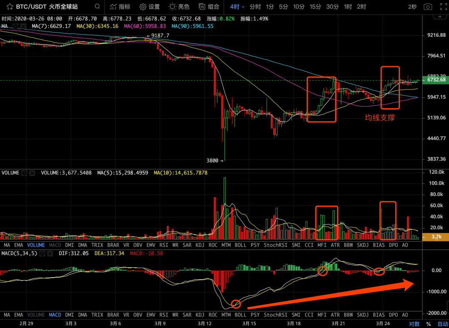The height and width of the screenshot is (328, 449).
Task: Open the 指标 indicators menu
Action: point(120,7)
